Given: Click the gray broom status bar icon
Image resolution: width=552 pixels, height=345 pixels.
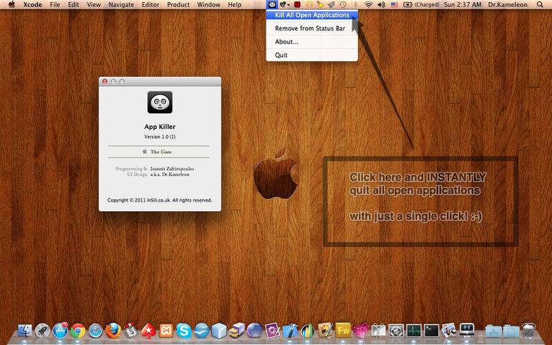Looking at the screenshot, I should click(331, 5).
